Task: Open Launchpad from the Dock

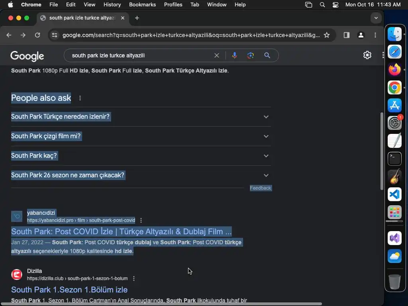Action: 394,212
